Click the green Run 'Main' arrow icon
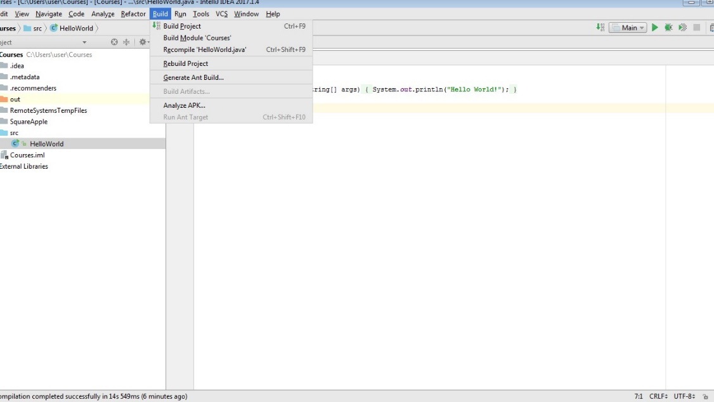Viewport: 714px width, 402px height. pos(655,27)
